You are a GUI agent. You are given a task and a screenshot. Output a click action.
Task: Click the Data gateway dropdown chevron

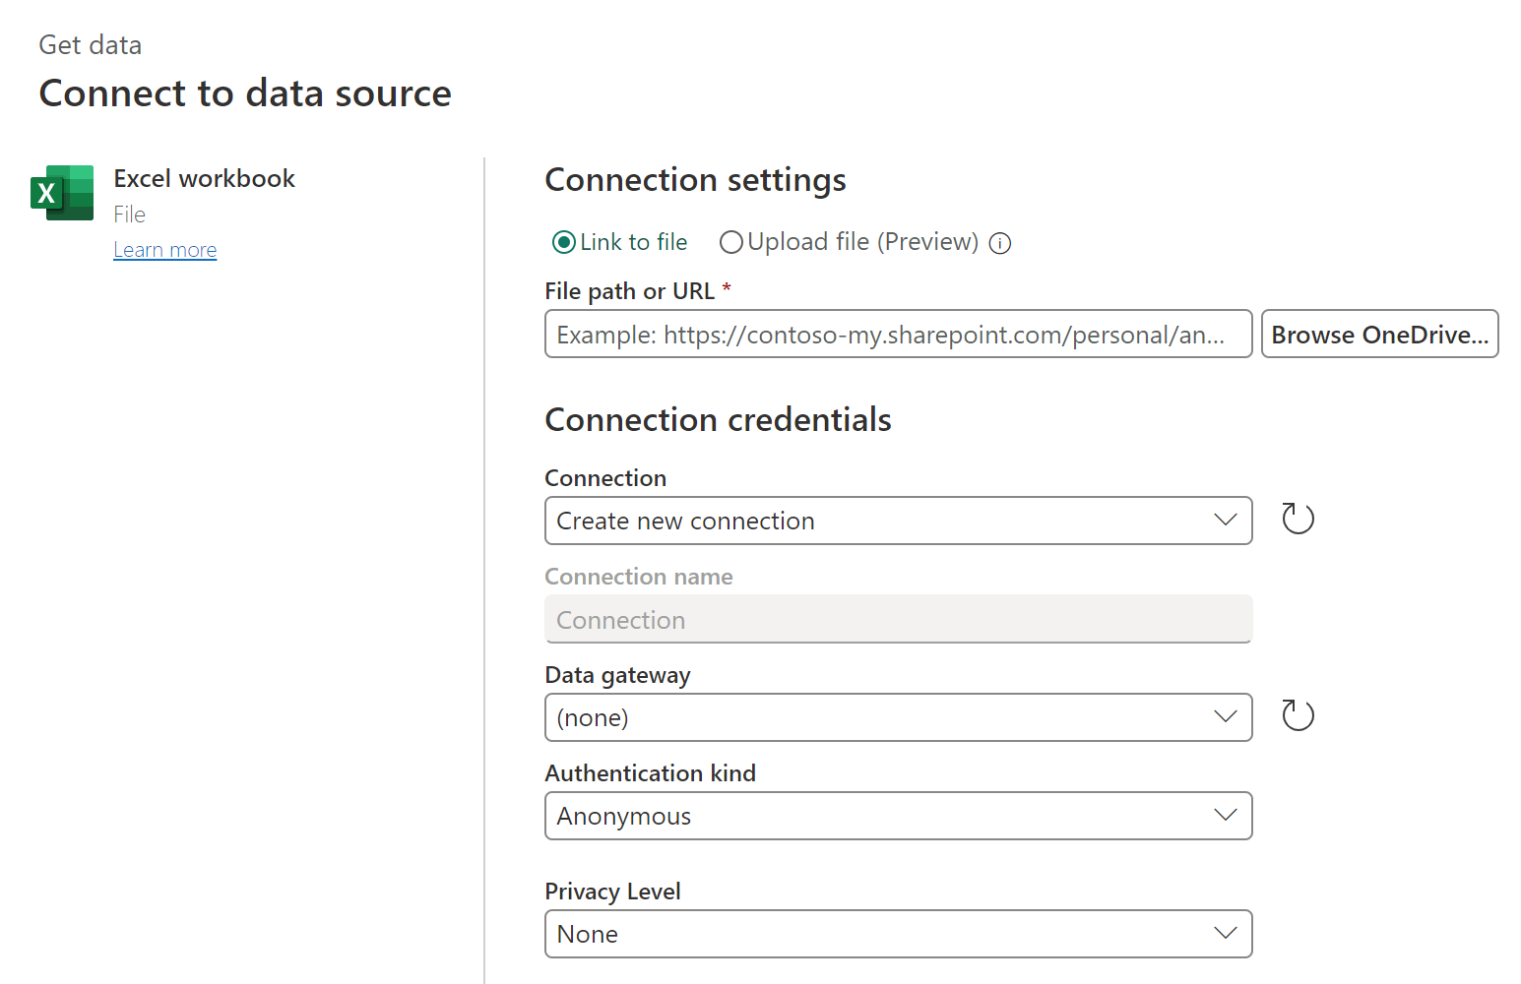1225,717
